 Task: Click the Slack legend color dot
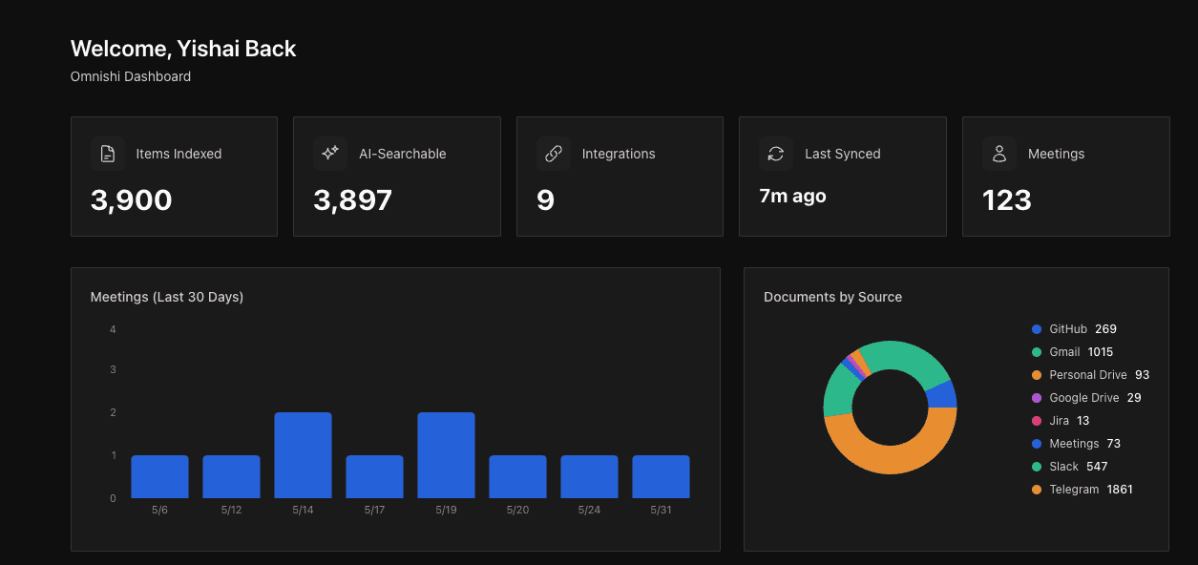[x=1037, y=467]
